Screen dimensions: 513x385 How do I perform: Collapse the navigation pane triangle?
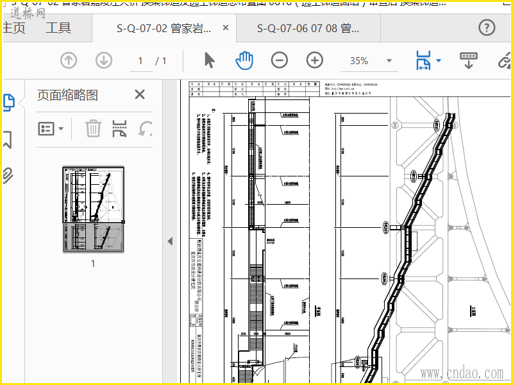pos(170,241)
